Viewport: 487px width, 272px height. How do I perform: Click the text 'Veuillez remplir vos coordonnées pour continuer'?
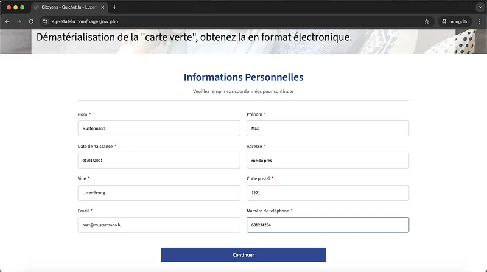[x=243, y=91]
